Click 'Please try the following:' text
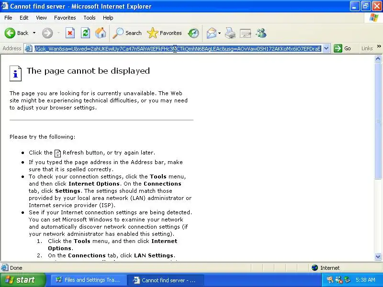This screenshot has height=287, width=383. coord(42,137)
